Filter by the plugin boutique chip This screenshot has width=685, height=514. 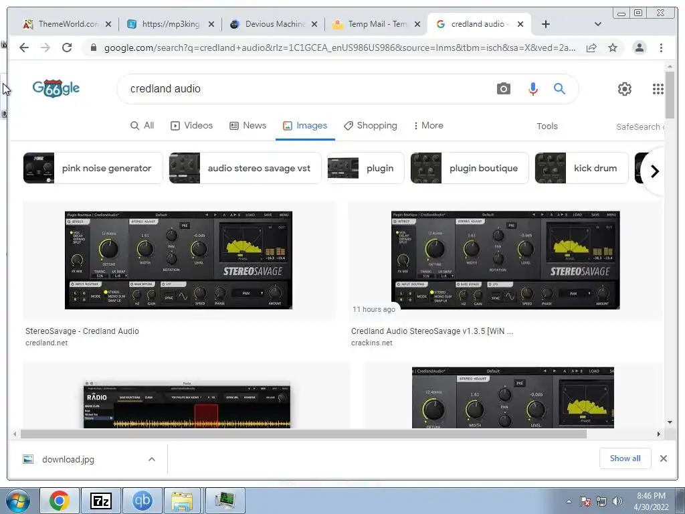469,168
